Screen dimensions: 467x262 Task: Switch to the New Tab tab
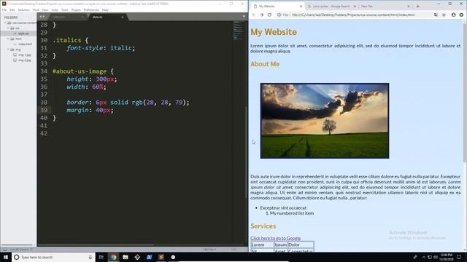(x=385, y=7)
